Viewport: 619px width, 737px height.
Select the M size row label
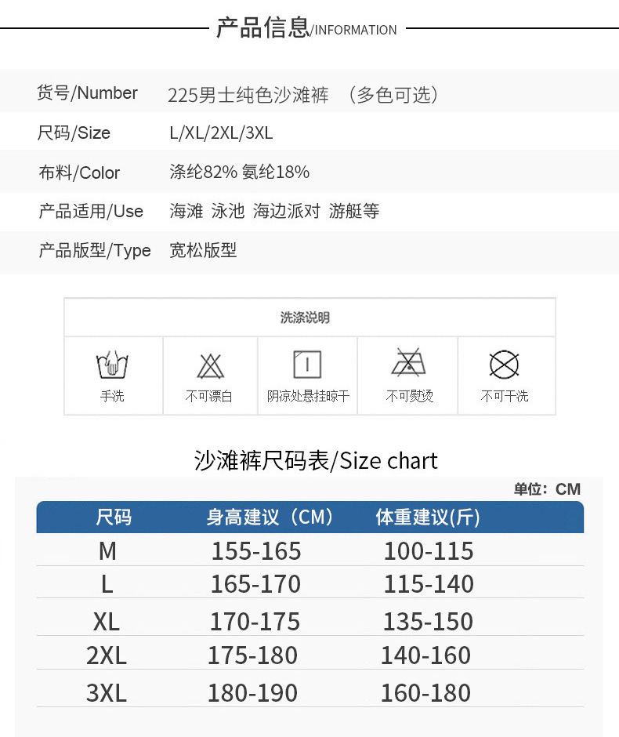click(107, 551)
